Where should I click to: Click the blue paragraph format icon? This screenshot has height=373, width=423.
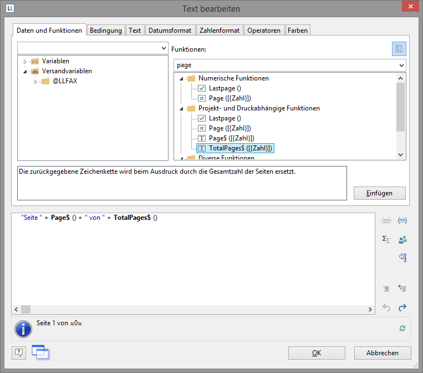[402, 258]
